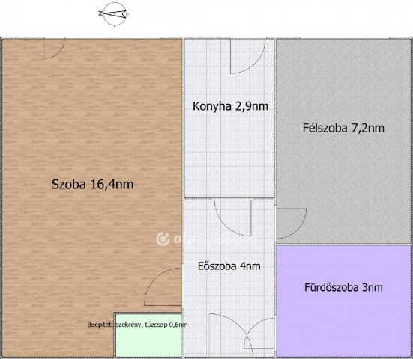Click the door swing opening into Félszoba
413x359 pixels.
click(x=291, y=224)
